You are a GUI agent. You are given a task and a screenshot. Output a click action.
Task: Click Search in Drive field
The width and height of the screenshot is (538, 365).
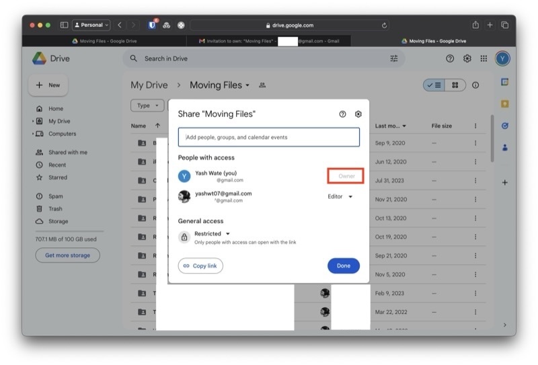(x=264, y=58)
